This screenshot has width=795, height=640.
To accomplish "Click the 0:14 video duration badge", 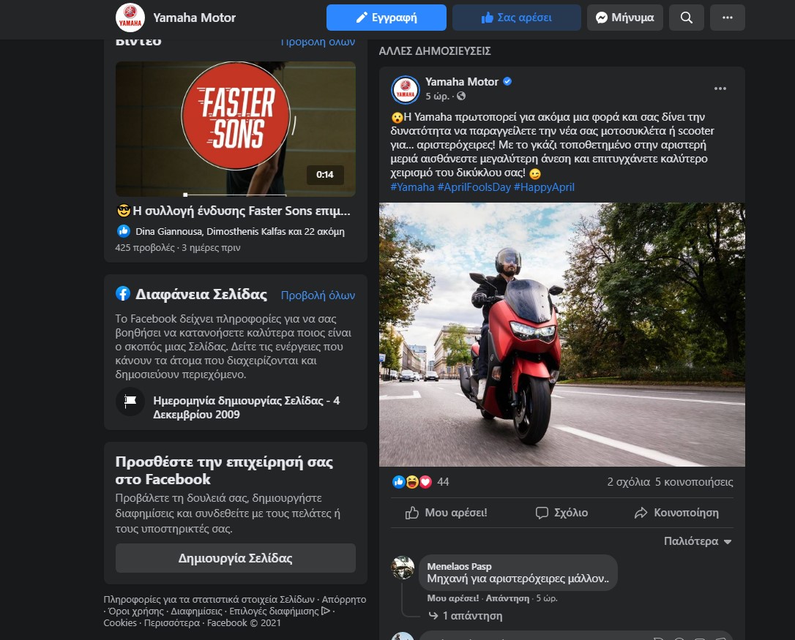I will pyautogui.click(x=325, y=175).
